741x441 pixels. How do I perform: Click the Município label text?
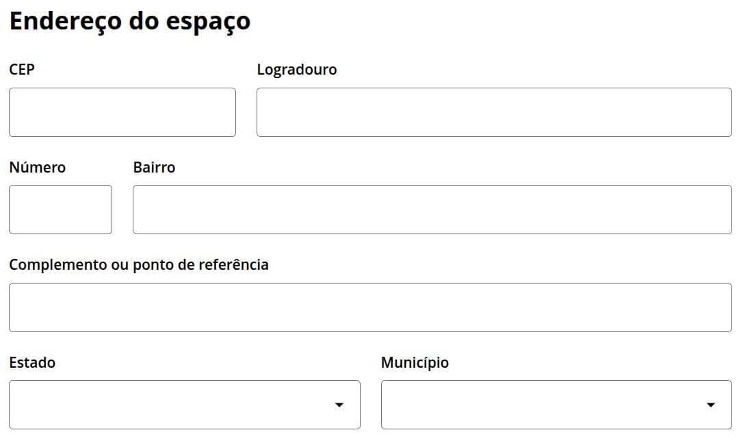click(x=415, y=363)
